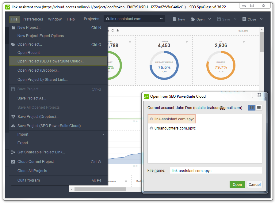This screenshot has width=275, height=203.
Task: Expand New Project: Expert Options submenu
Action: click(58, 36)
